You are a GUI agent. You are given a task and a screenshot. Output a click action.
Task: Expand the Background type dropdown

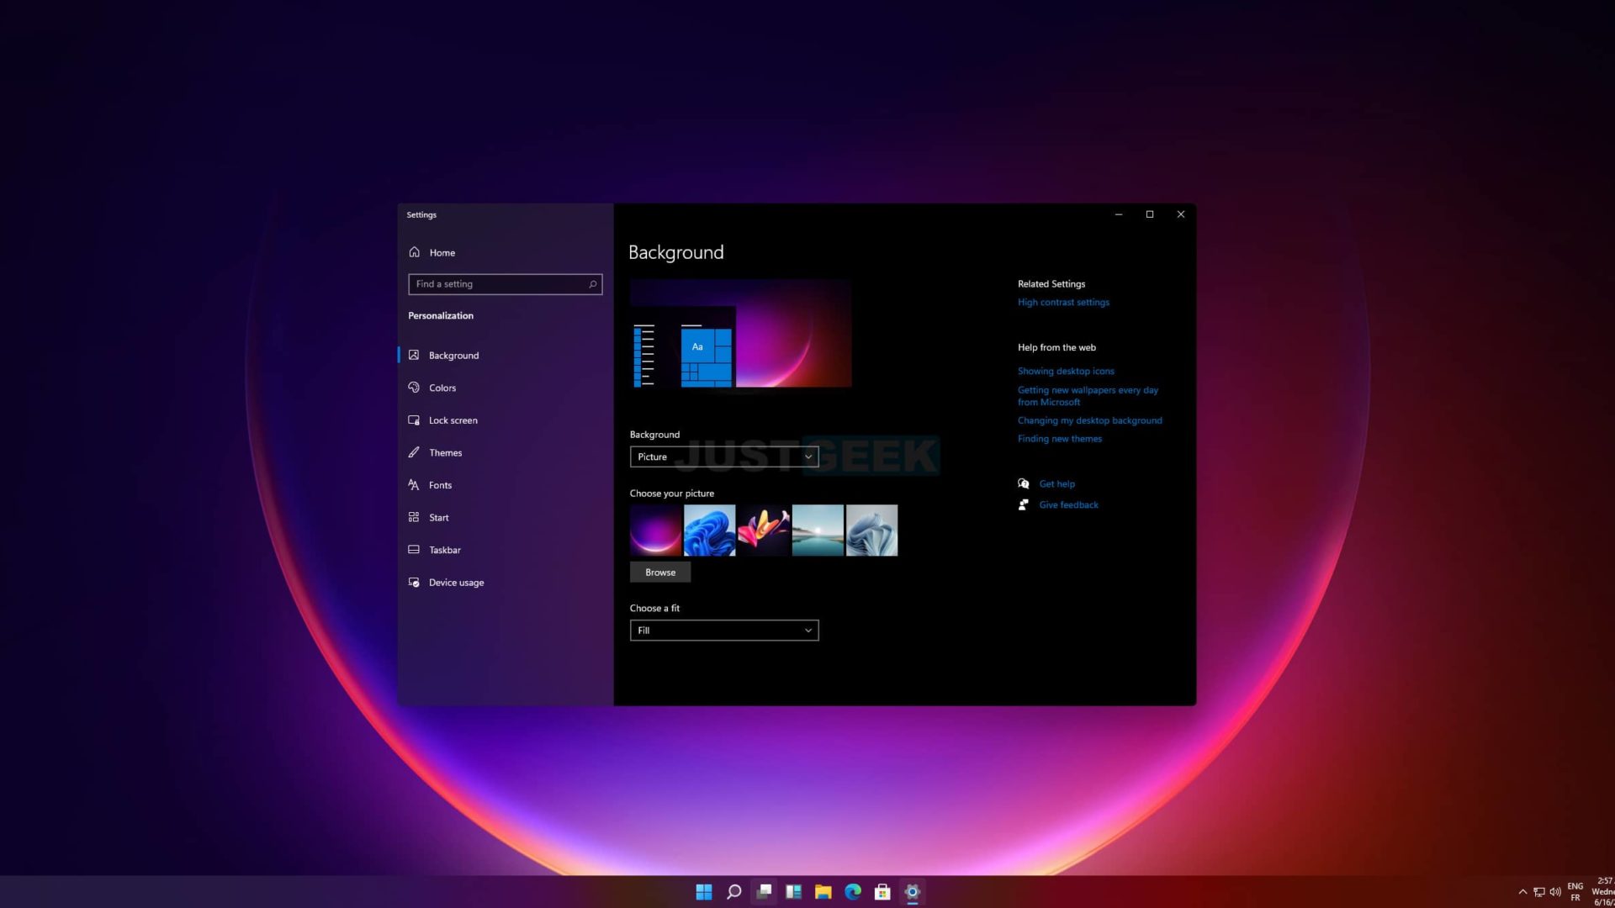tap(722, 456)
